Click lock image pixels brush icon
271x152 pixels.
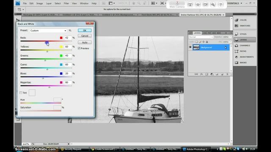point(200,42)
